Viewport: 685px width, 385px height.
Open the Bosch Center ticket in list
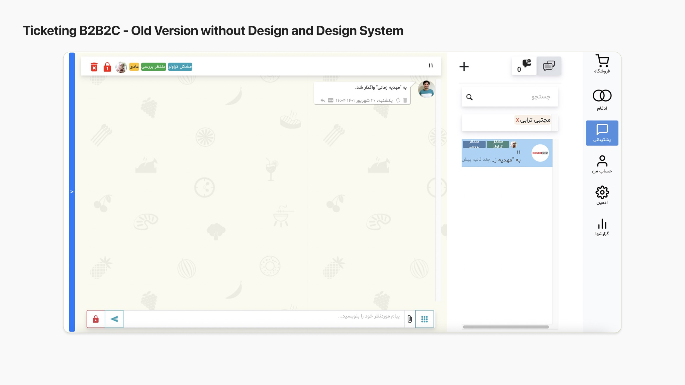click(x=507, y=153)
